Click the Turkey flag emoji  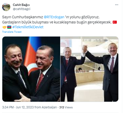[x=115, y=22]
